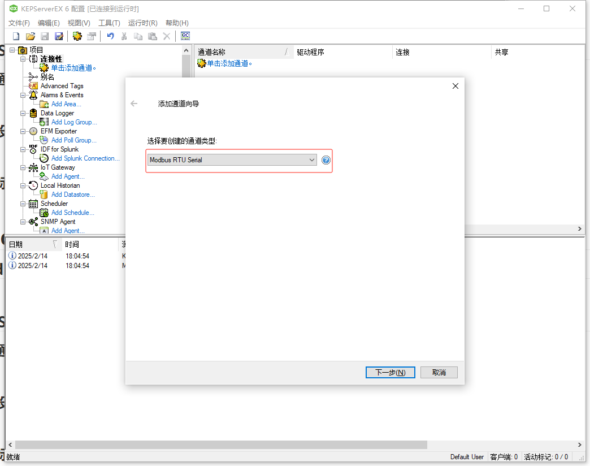Open the 帮助(H) menu

pos(177,23)
